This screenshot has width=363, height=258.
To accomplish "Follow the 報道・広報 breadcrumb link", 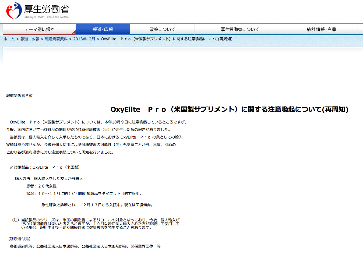I will [x=30, y=39].
